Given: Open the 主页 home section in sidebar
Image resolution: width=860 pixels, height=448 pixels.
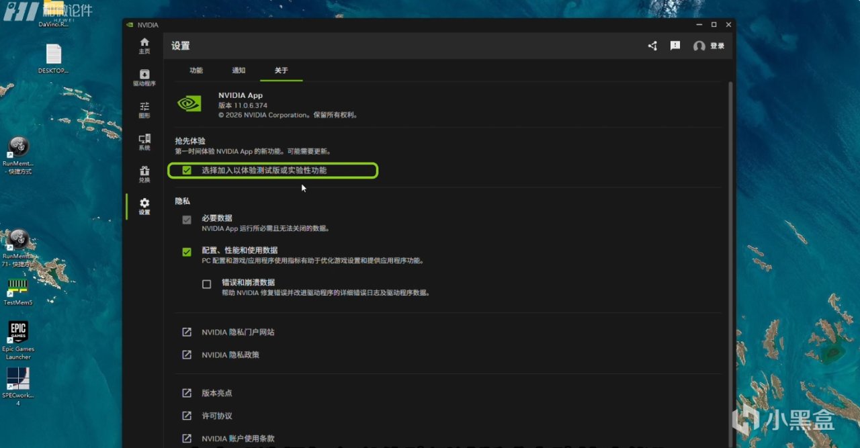Looking at the screenshot, I should (144, 46).
